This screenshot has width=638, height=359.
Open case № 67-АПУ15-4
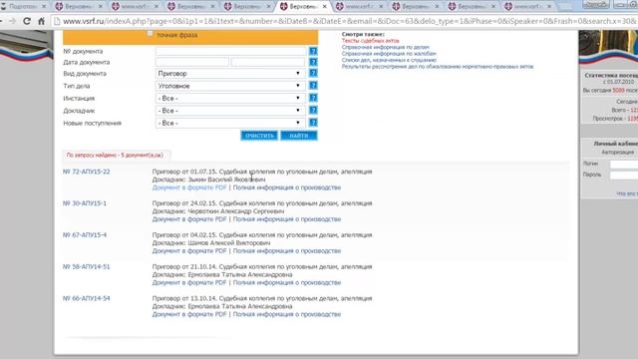pyautogui.click(x=85, y=235)
